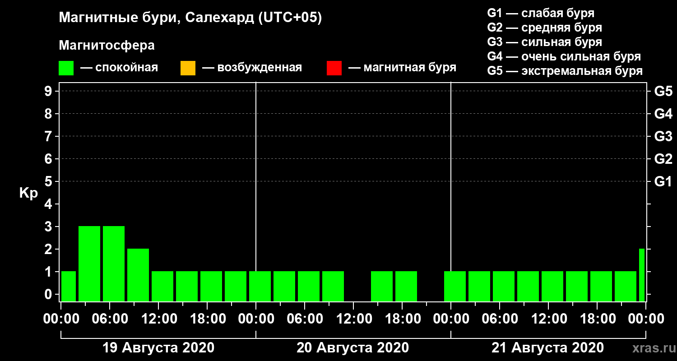Click the first Kp 1 bar at 00:00 19 August
Image resolution: width=677 pixels, height=361 pixels.
(x=69, y=286)
